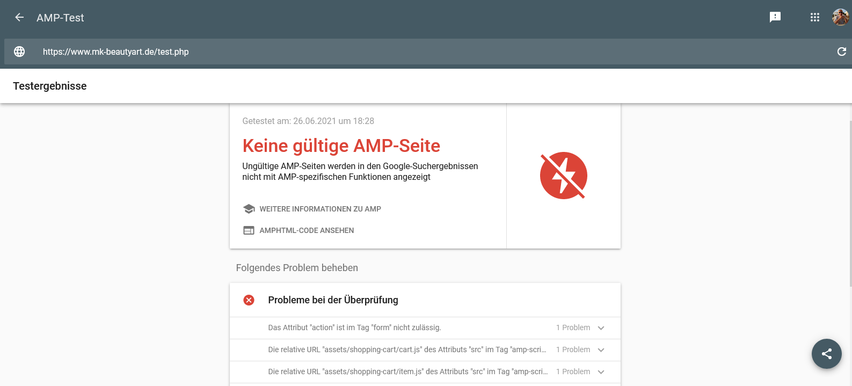Expand the item.js relative URL problem
The image size is (852, 386).
pyautogui.click(x=601, y=372)
